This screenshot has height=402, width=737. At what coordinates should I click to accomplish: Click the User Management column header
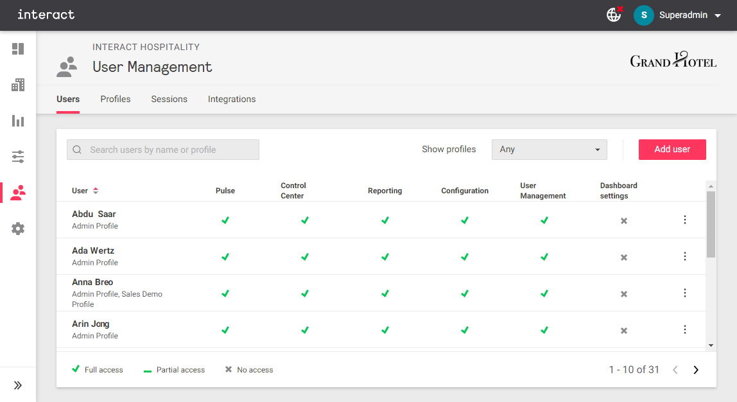[543, 191]
